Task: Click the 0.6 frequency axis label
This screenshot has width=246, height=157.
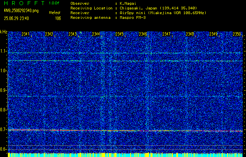Action: (3, 149)
